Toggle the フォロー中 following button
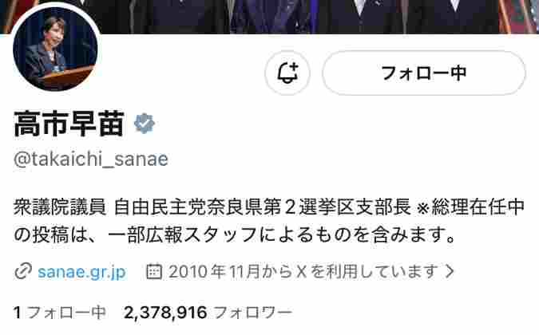This screenshot has height=335, width=539. 424,73
